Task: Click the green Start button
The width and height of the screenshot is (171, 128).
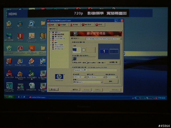Action: (x=10, y=97)
